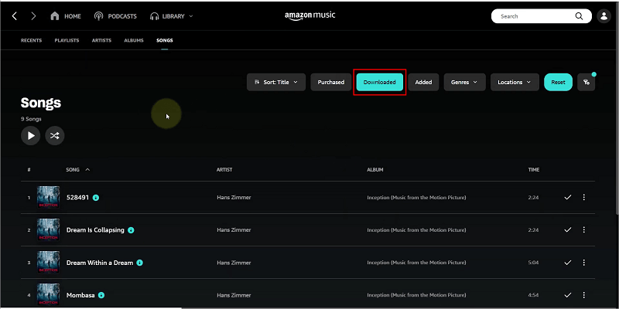Click the search magnifier icon

click(x=578, y=15)
